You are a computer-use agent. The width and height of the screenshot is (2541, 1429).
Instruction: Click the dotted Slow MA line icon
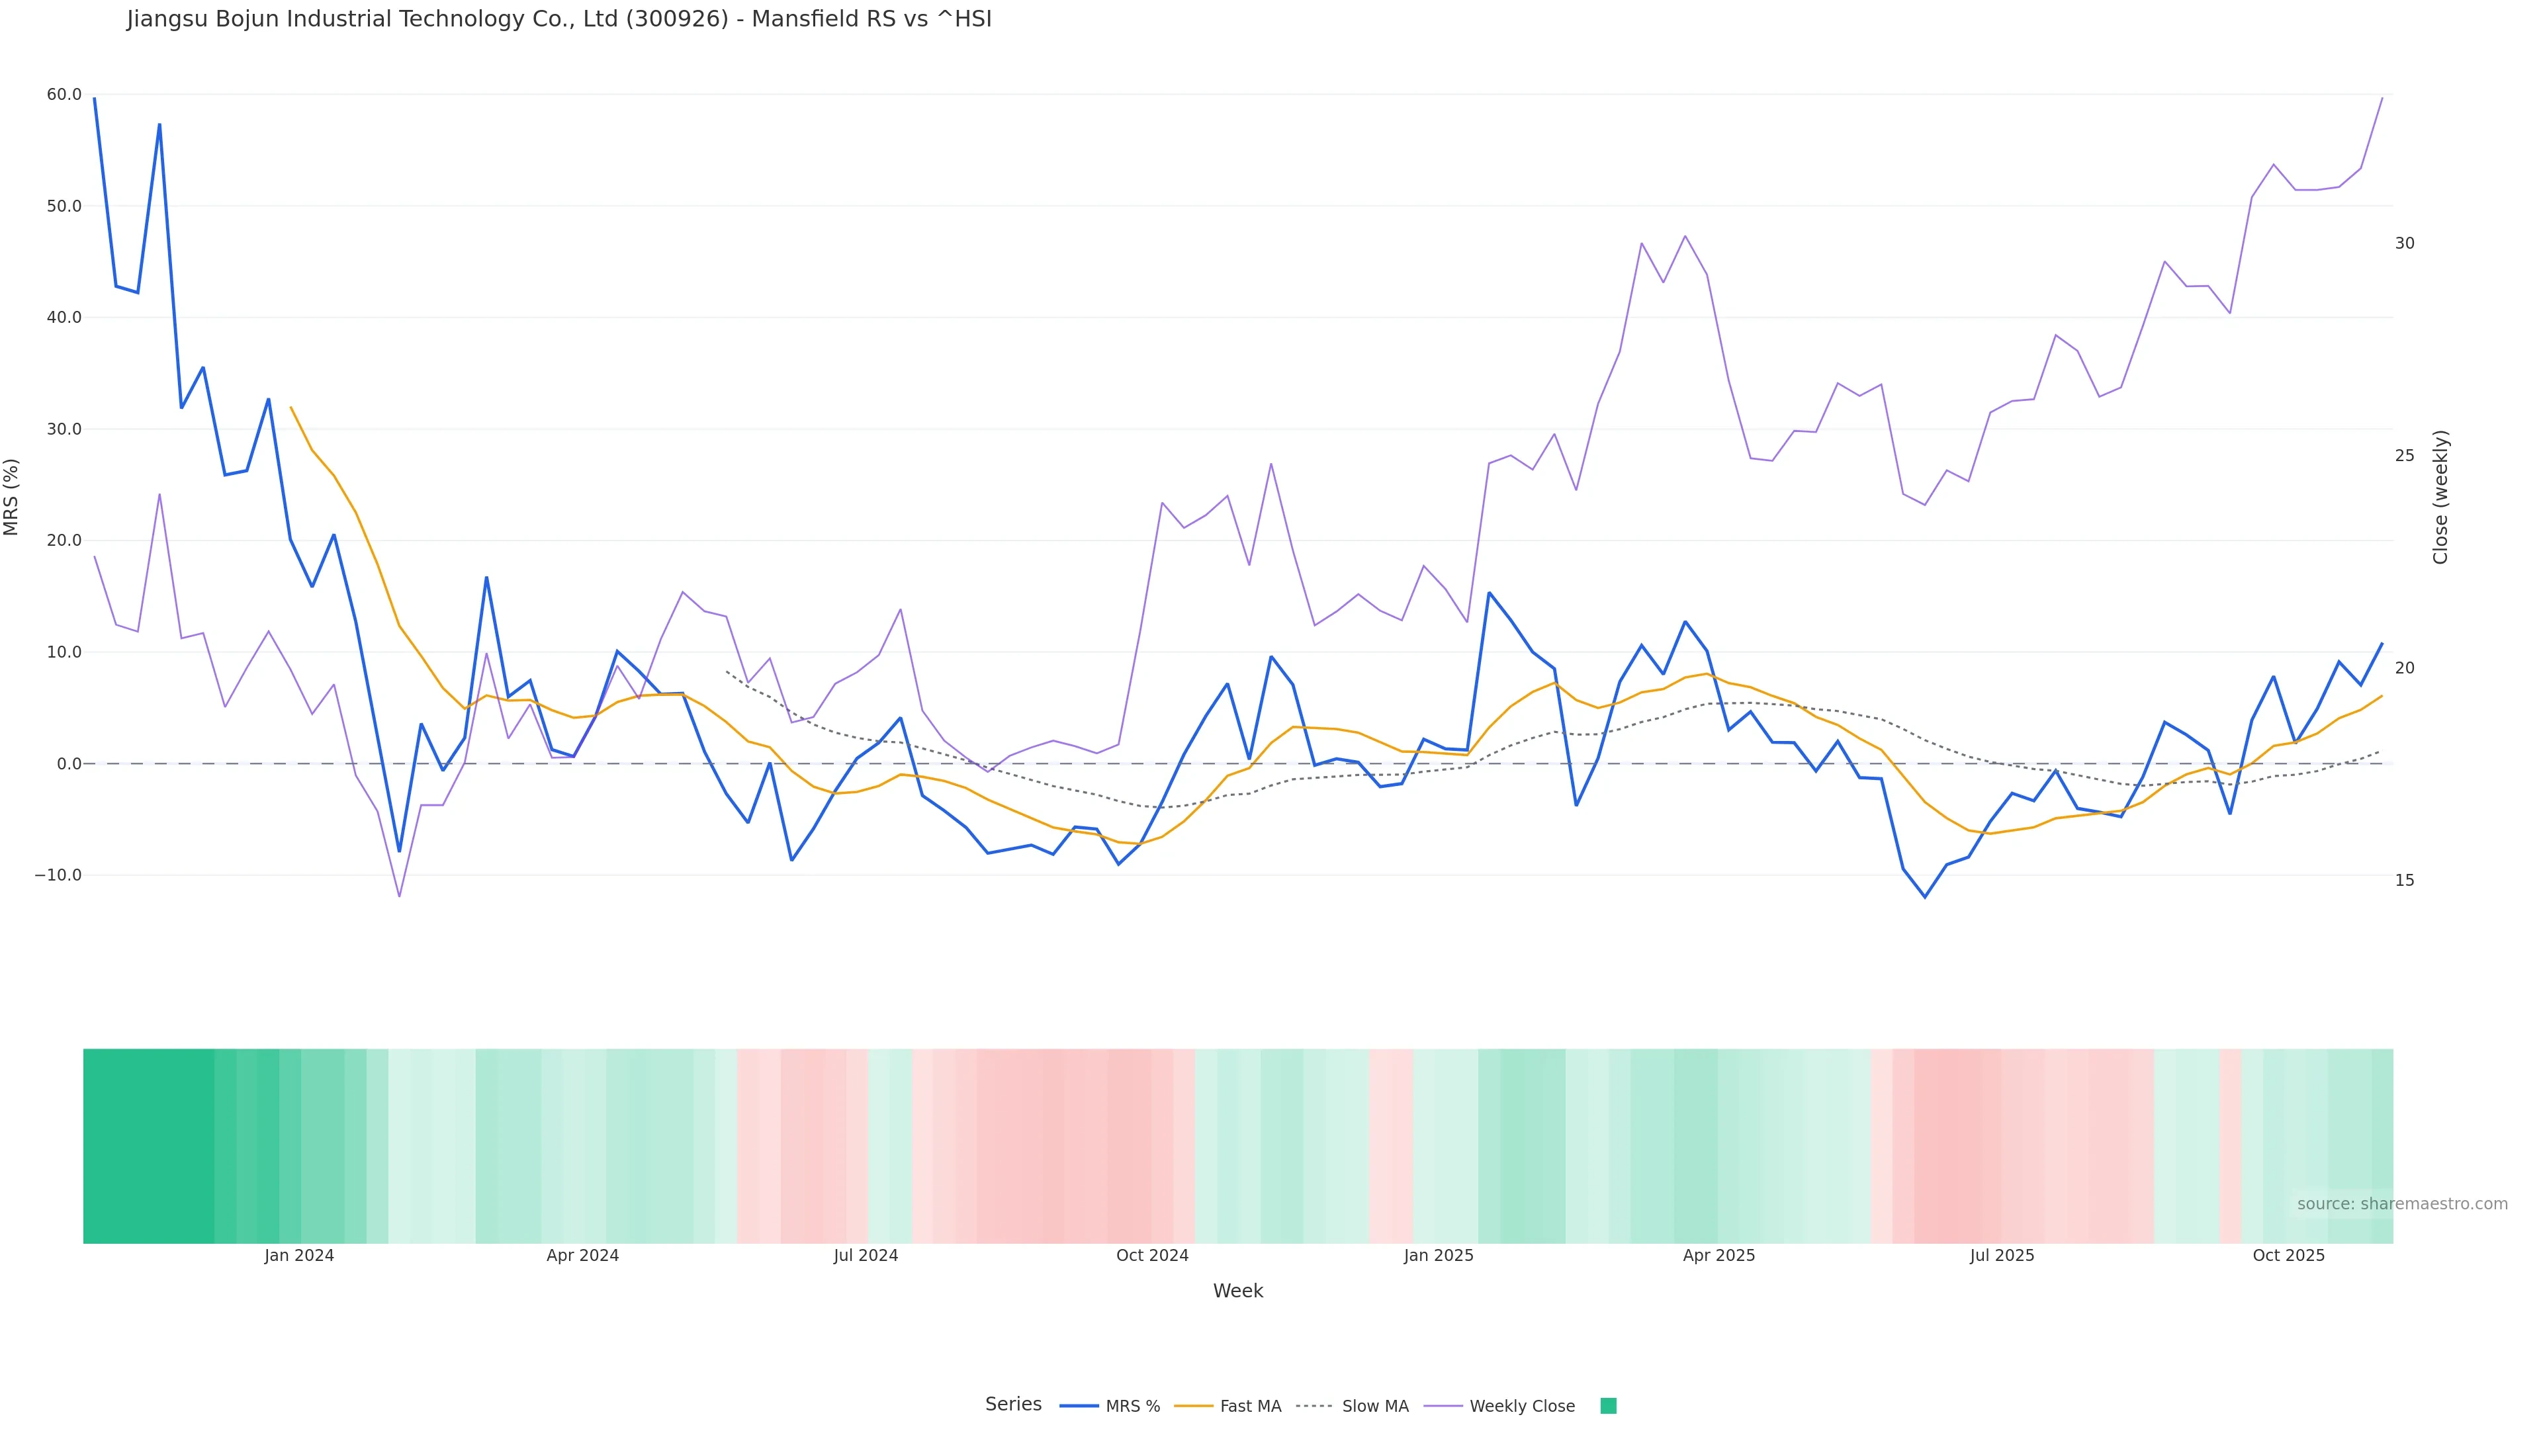click(x=1314, y=1407)
